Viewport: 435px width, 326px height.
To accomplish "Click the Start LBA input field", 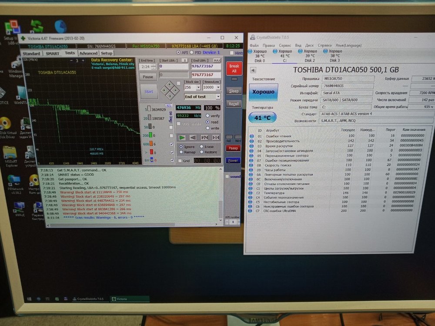I will (x=173, y=67).
